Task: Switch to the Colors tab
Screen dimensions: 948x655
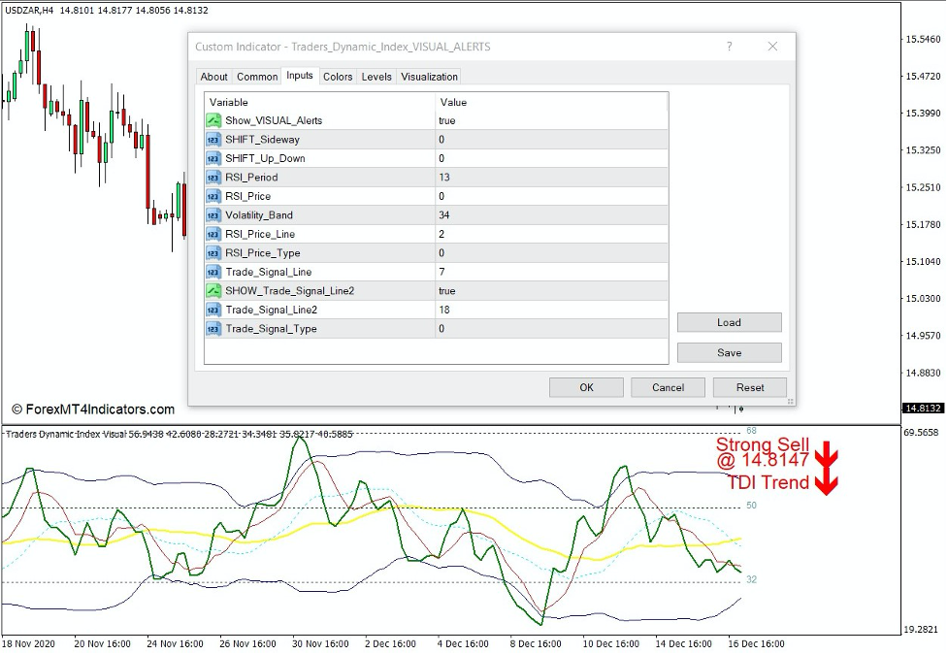Action: coord(338,77)
